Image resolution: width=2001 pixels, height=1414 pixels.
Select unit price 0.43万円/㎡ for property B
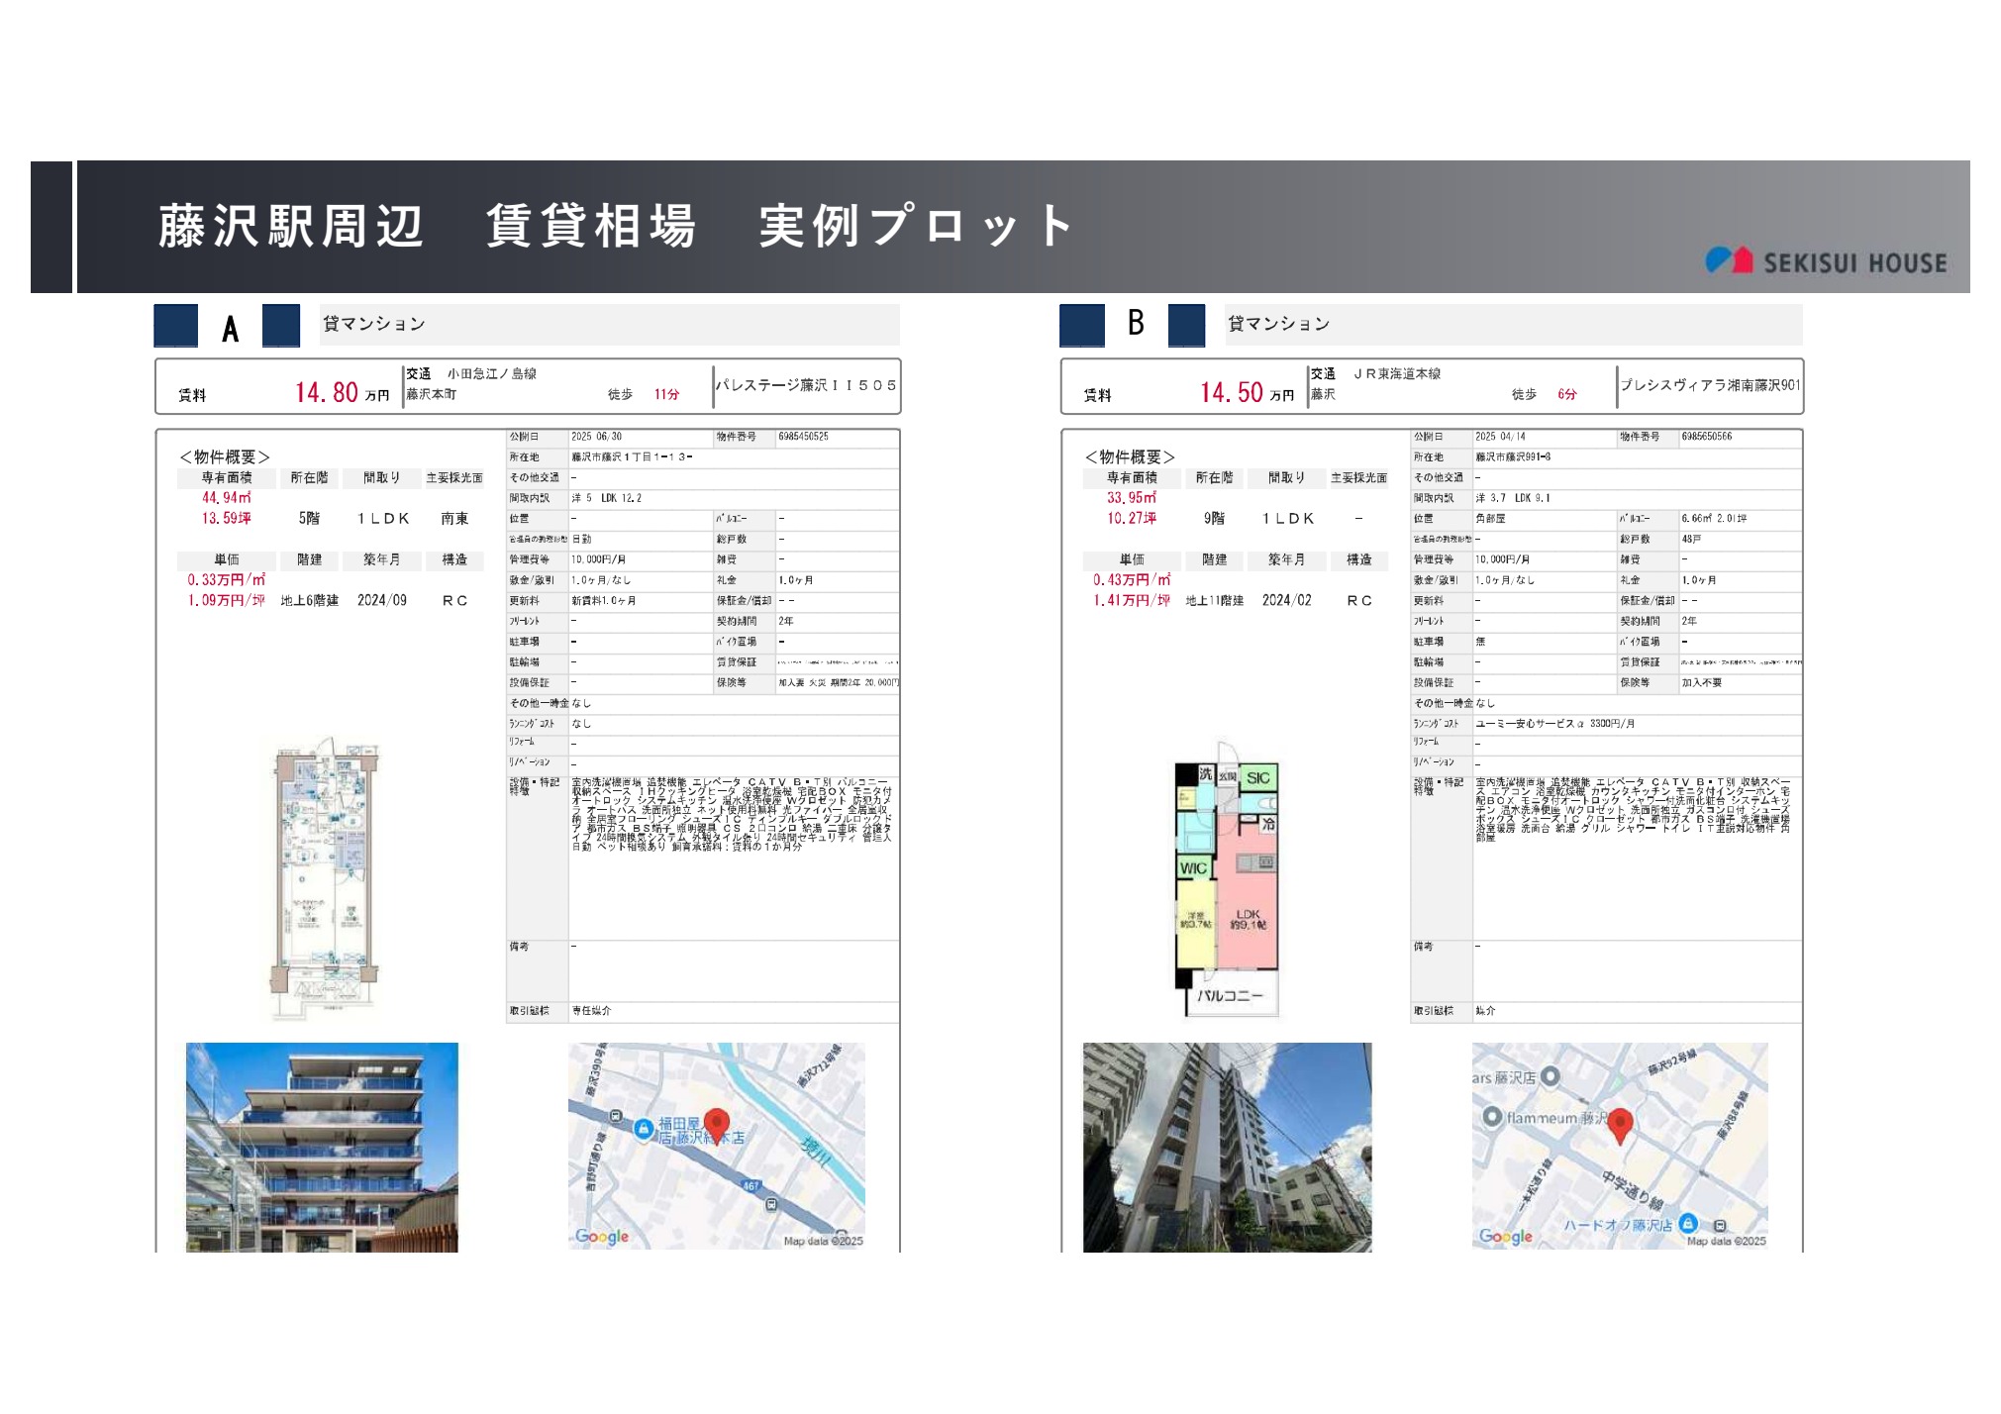(x=1132, y=579)
